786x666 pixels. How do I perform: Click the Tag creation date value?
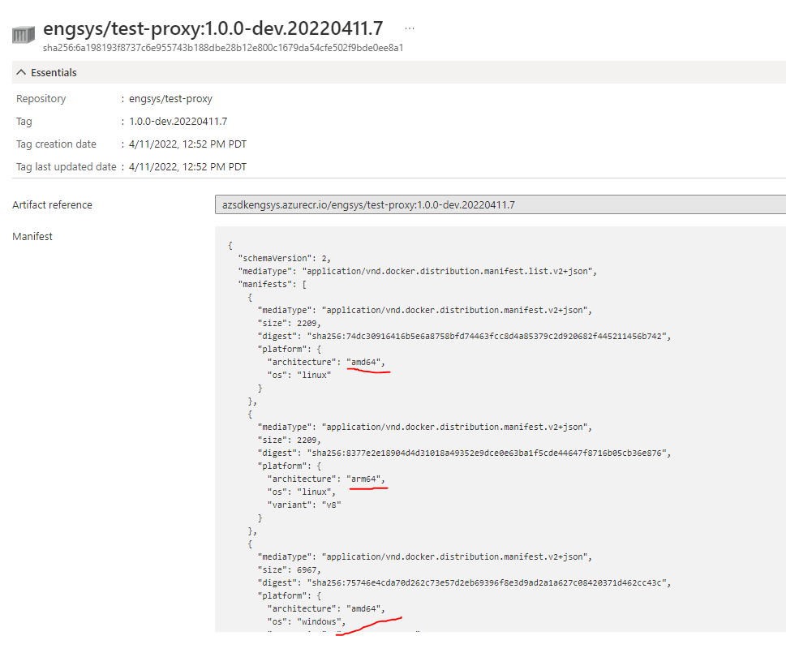(187, 144)
